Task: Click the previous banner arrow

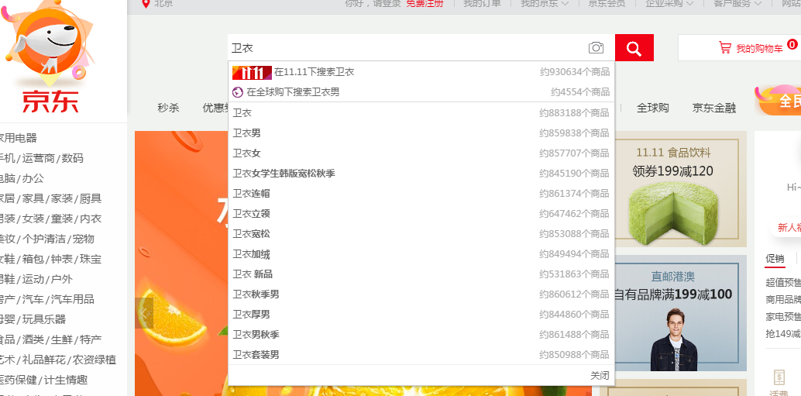Action: click(145, 313)
